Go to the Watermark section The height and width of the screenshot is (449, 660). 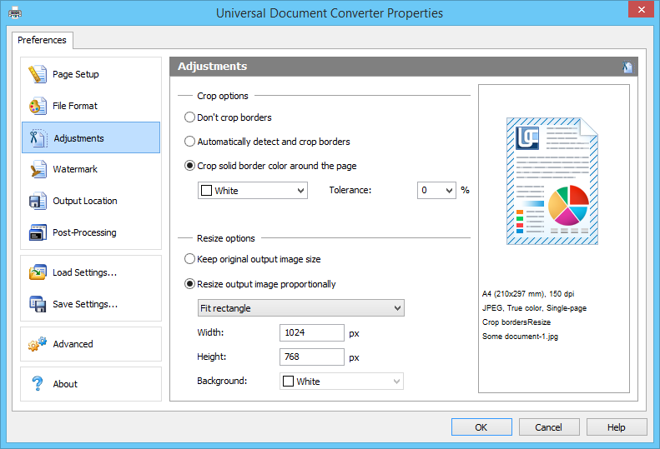coord(91,169)
